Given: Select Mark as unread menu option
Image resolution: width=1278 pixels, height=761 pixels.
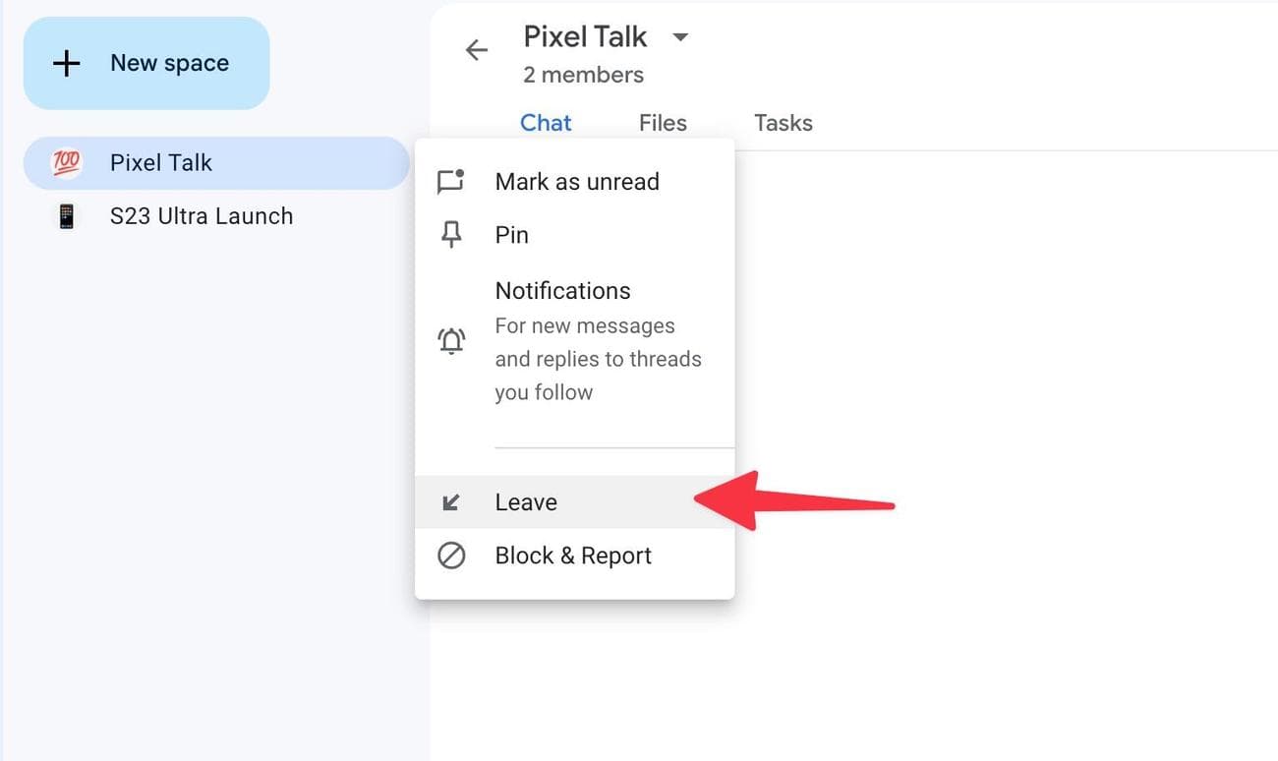Looking at the screenshot, I should [577, 182].
